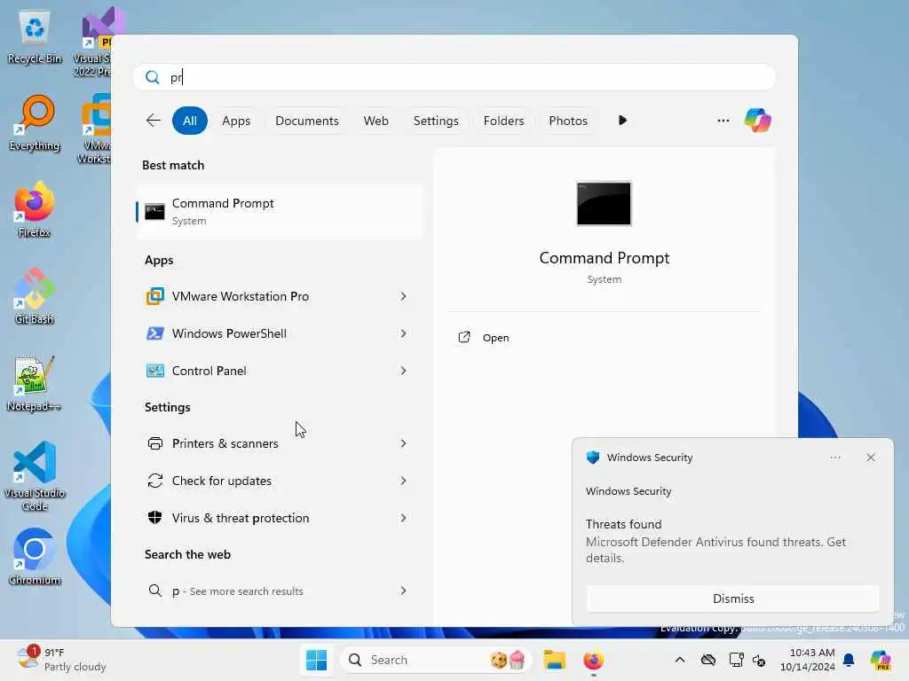This screenshot has height=681, width=909.
Task: Dismiss the Windows Security notification
Action: click(x=732, y=599)
